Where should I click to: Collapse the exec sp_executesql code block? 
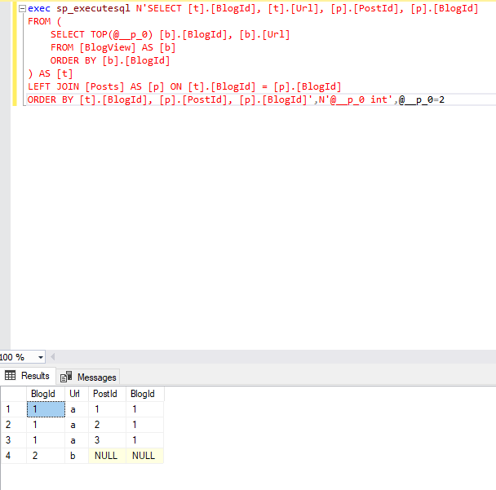pyautogui.click(x=22, y=9)
